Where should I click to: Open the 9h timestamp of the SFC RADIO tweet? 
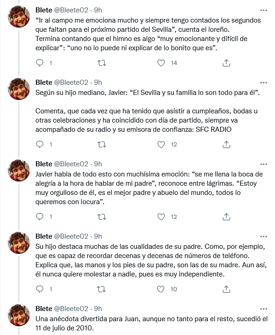pos(98,82)
